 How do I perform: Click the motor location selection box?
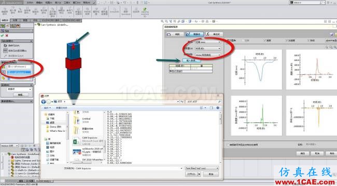pos(19,67)
